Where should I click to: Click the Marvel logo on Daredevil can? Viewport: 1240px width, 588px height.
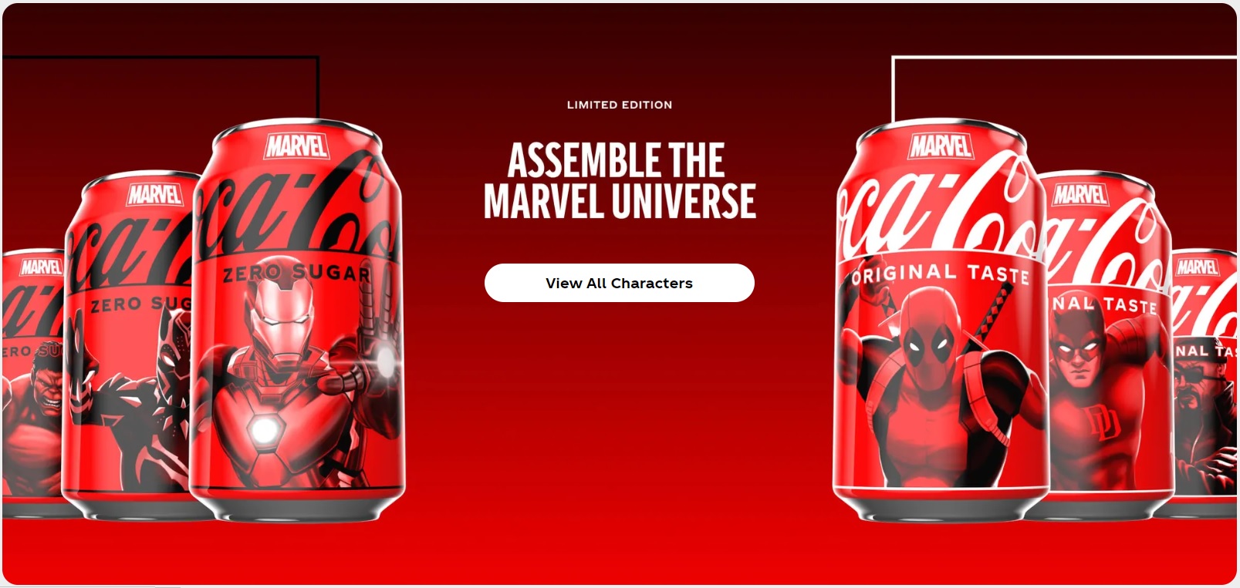point(1080,194)
